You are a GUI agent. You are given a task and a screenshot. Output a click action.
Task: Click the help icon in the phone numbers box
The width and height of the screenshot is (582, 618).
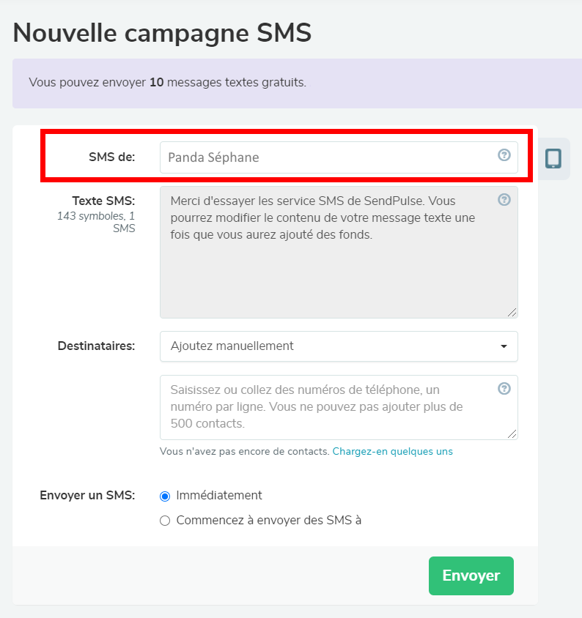pyautogui.click(x=504, y=389)
